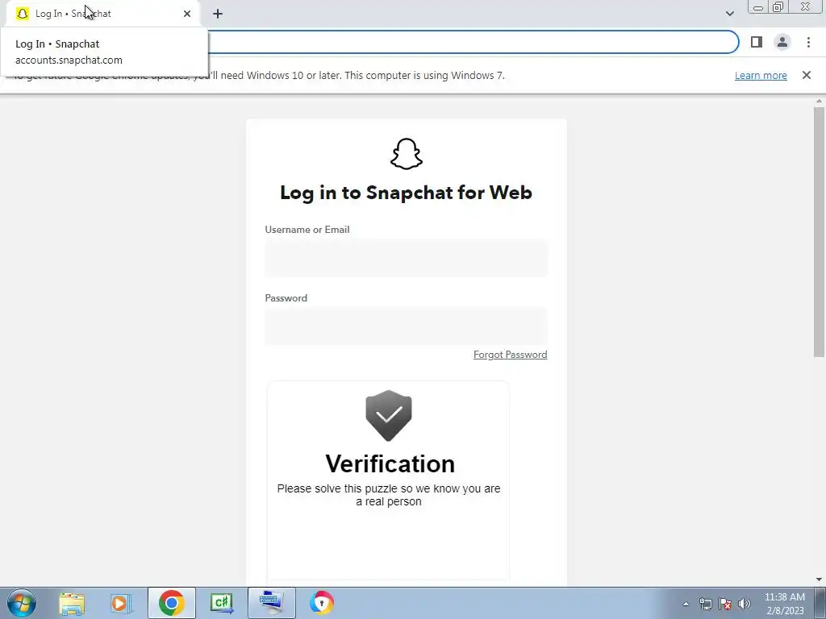Open the Learn more link

coord(761,75)
